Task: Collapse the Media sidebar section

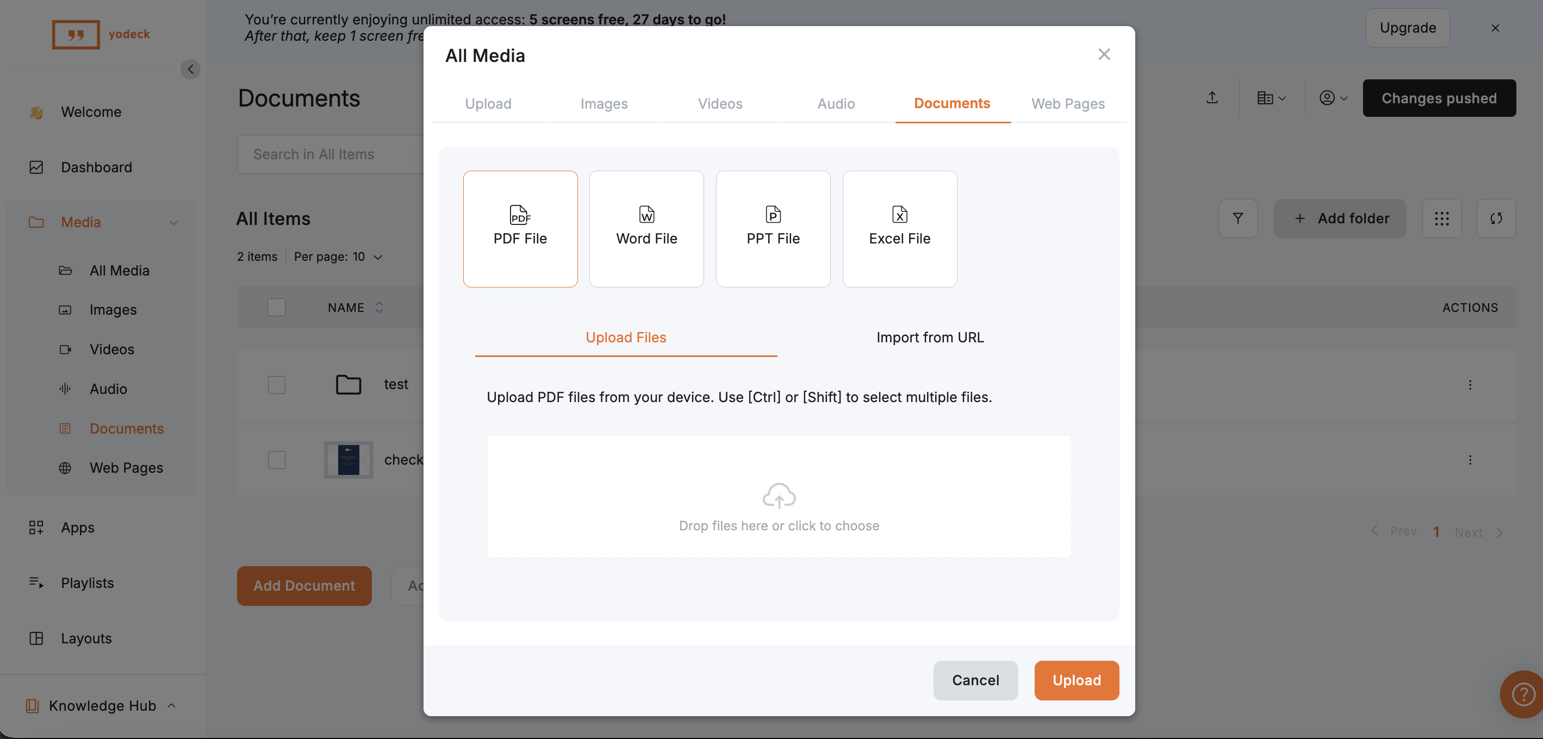Action: coord(173,222)
